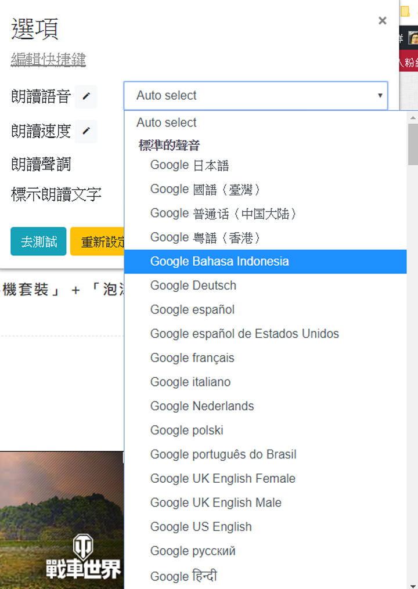Click the dropdown list scrollbar thumb
Image resolution: width=418 pixels, height=589 pixels.
[x=413, y=144]
